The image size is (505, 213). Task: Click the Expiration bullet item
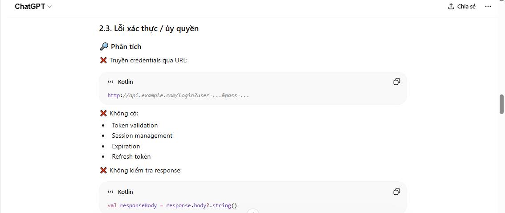tap(126, 146)
